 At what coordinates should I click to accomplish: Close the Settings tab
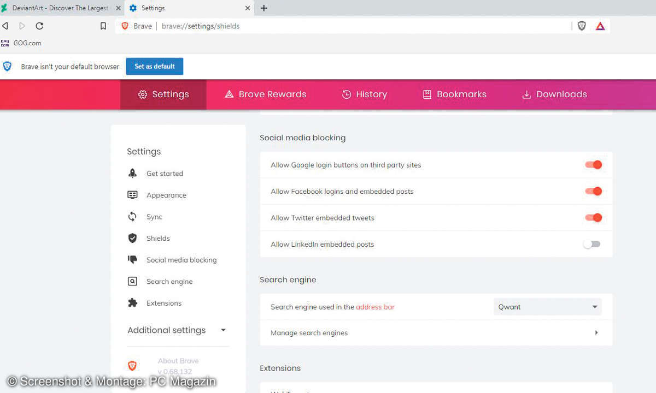click(248, 8)
